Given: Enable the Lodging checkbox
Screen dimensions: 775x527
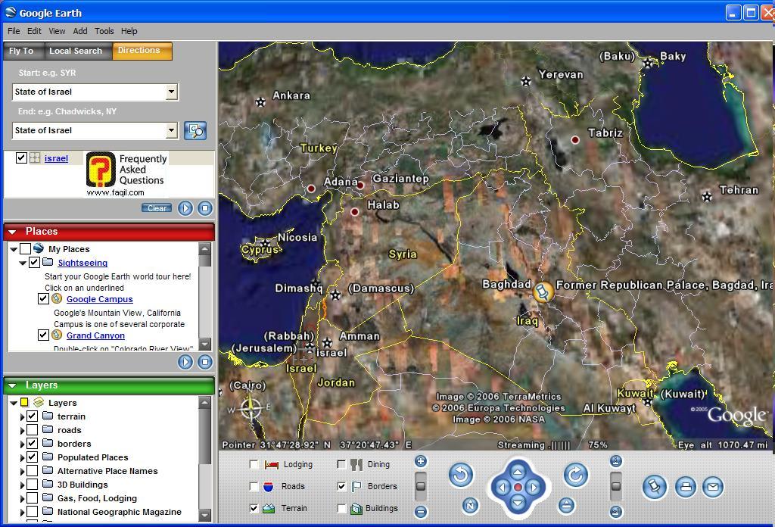Looking at the screenshot, I should (254, 464).
